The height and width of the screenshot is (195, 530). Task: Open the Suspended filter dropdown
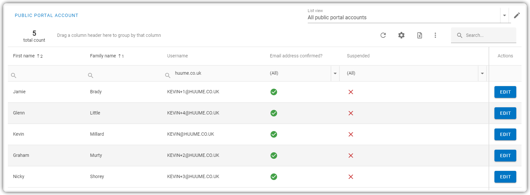(482, 73)
